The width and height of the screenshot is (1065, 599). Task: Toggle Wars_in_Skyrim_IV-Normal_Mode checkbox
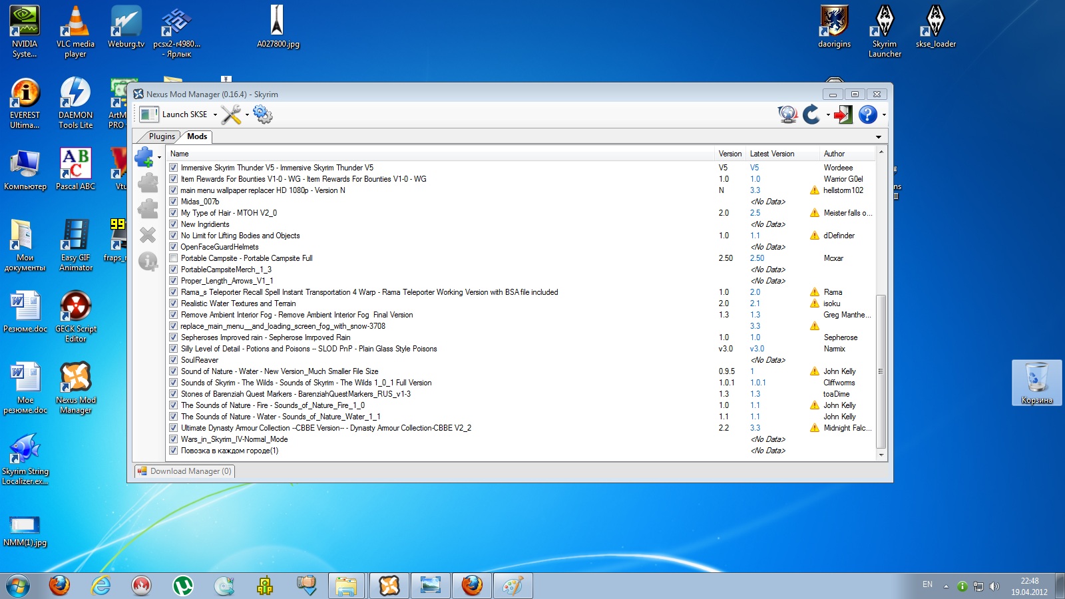[x=174, y=439]
